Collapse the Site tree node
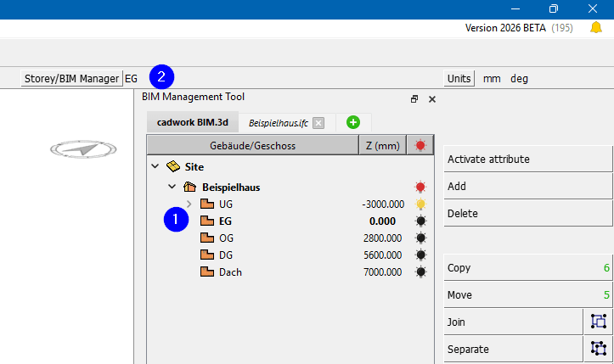 point(155,167)
